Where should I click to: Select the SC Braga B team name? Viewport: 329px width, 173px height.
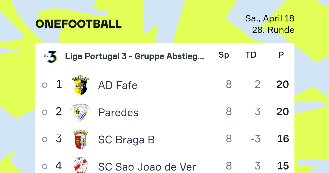(126, 140)
